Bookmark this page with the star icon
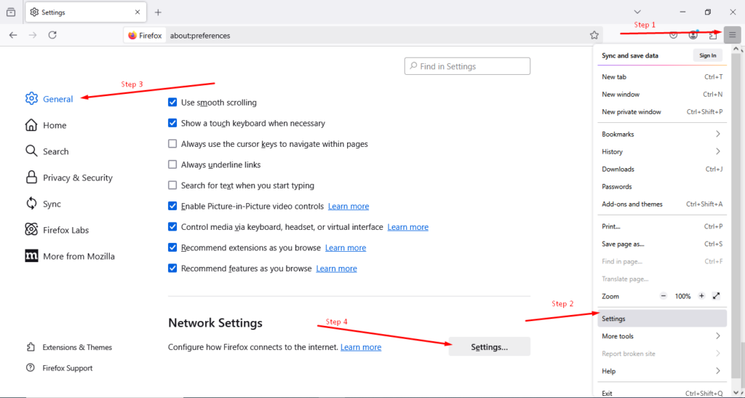The height and width of the screenshot is (398, 745). click(x=594, y=35)
